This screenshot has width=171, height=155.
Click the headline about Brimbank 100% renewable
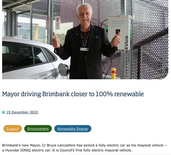coord(73,94)
